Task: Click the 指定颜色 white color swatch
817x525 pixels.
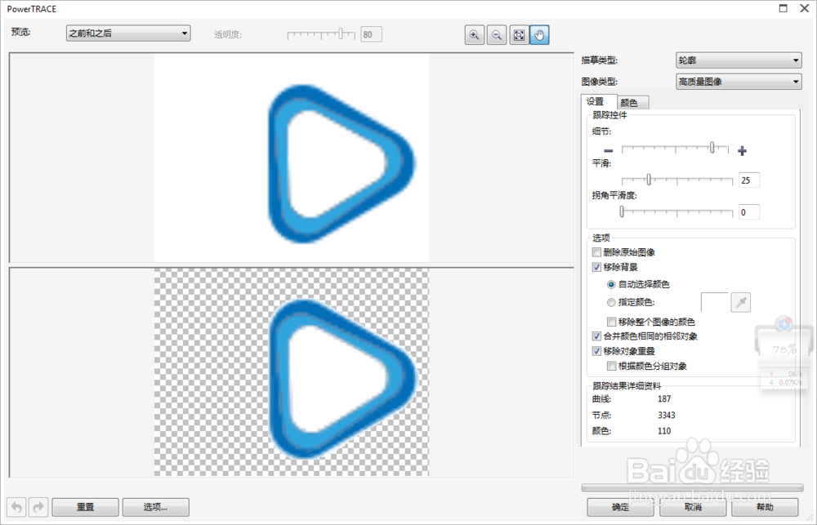Action: pos(715,302)
